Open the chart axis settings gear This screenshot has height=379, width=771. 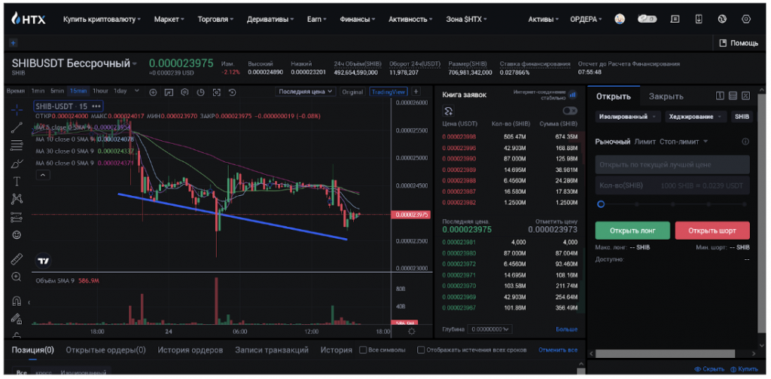coord(412,332)
